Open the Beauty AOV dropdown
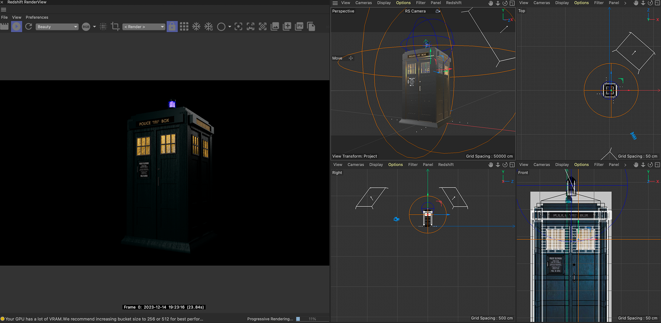Screen dimensions: 661x323 [57, 27]
